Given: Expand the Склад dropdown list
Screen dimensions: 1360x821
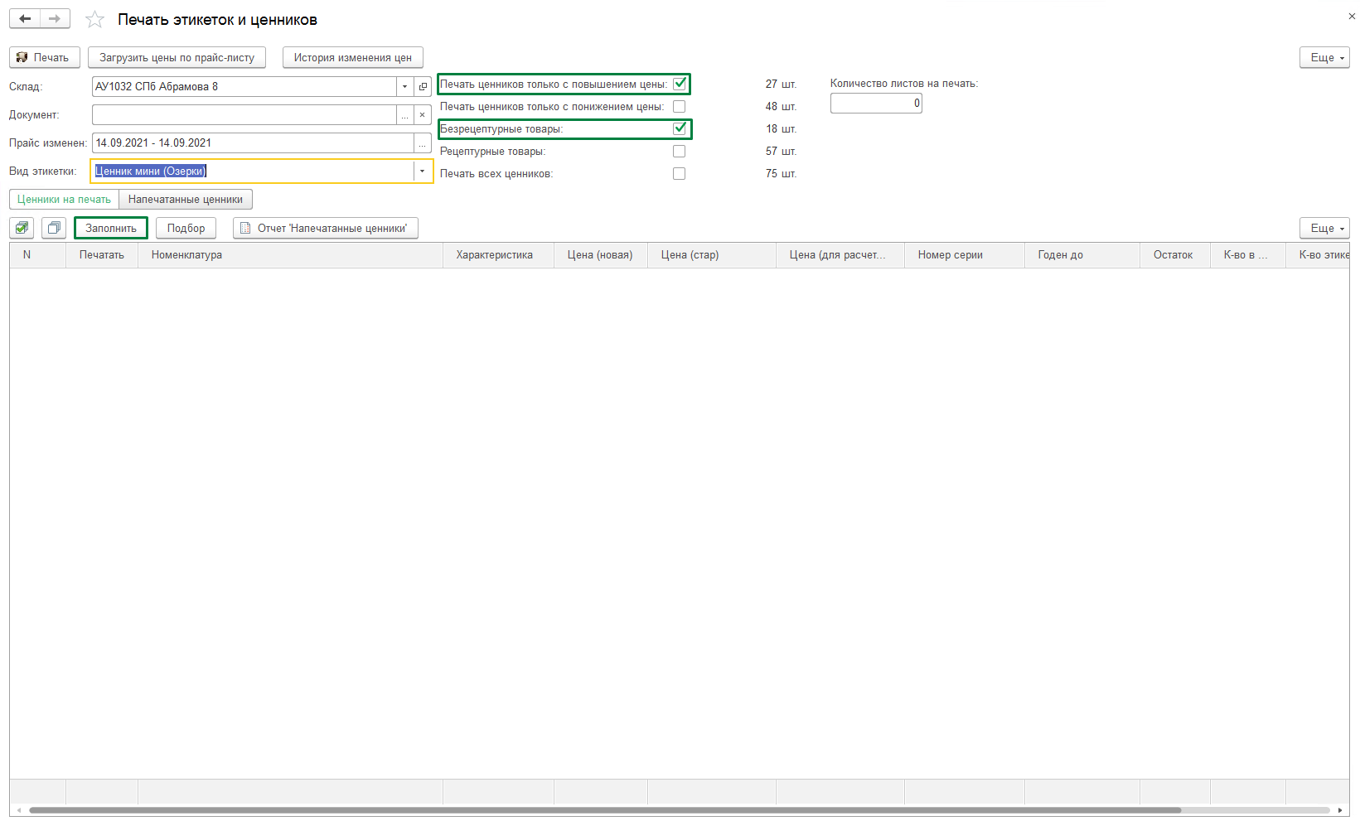Looking at the screenshot, I should coord(404,86).
